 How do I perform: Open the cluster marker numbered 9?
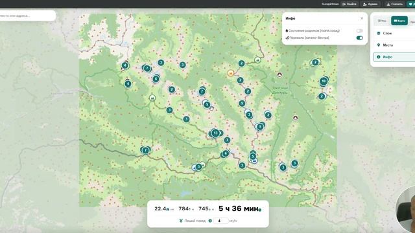click(x=260, y=127)
